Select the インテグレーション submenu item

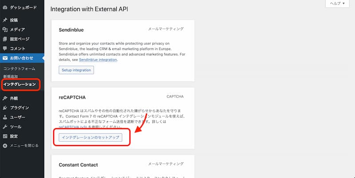(20, 84)
